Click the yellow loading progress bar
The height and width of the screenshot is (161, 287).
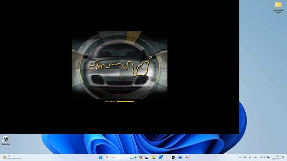pyautogui.click(x=126, y=102)
